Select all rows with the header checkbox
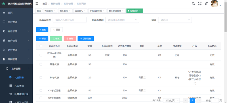The height and width of the screenshot is (103, 227). coord(41,46)
